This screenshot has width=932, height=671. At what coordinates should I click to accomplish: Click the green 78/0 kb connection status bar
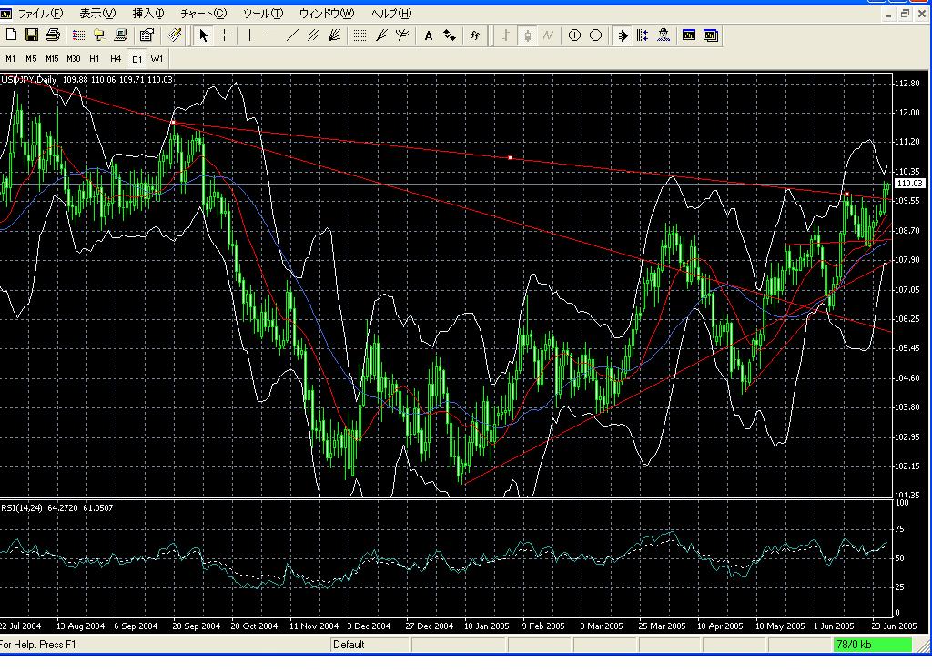click(873, 645)
